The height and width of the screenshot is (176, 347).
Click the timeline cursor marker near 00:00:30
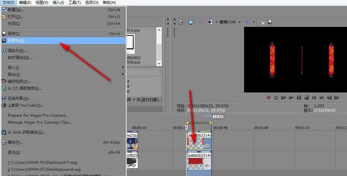coord(186,127)
